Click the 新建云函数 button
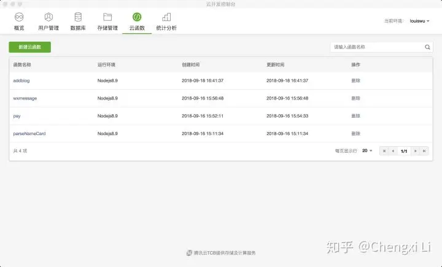The width and height of the screenshot is (442, 267). pos(30,47)
